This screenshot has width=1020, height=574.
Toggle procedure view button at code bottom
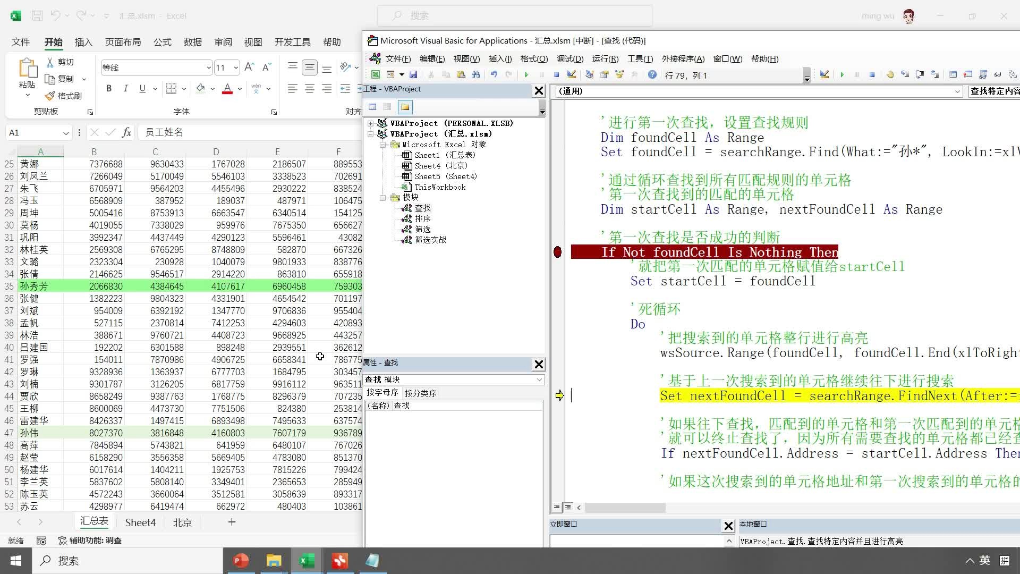(557, 507)
